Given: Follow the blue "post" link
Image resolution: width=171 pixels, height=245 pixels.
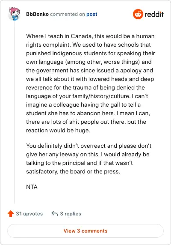Looking at the screenshot, I should point(92,15).
